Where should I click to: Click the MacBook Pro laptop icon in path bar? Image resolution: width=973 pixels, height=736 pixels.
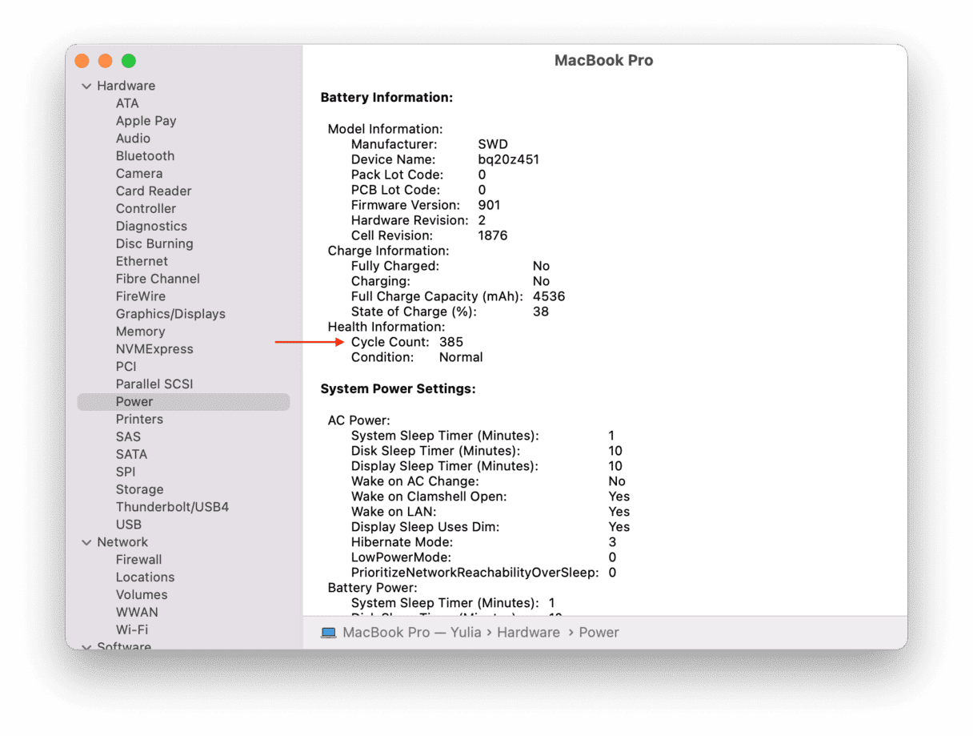(x=328, y=633)
